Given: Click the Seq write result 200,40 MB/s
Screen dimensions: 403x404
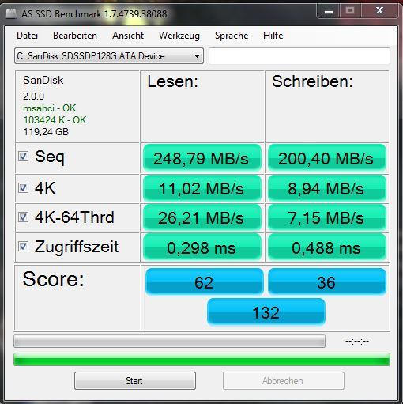Looking at the screenshot, I should pyautogui.click(x=327, y=158).
